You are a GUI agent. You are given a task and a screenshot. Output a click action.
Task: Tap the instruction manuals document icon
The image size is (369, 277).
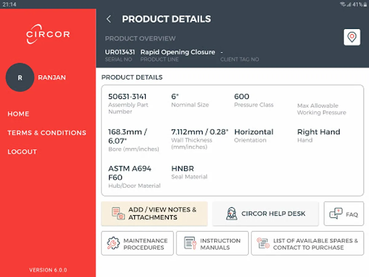coord(190,243)
